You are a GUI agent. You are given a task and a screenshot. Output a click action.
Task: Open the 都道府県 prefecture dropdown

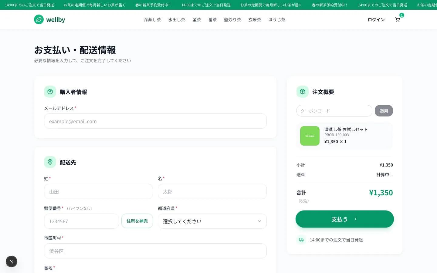coord(212,221)
